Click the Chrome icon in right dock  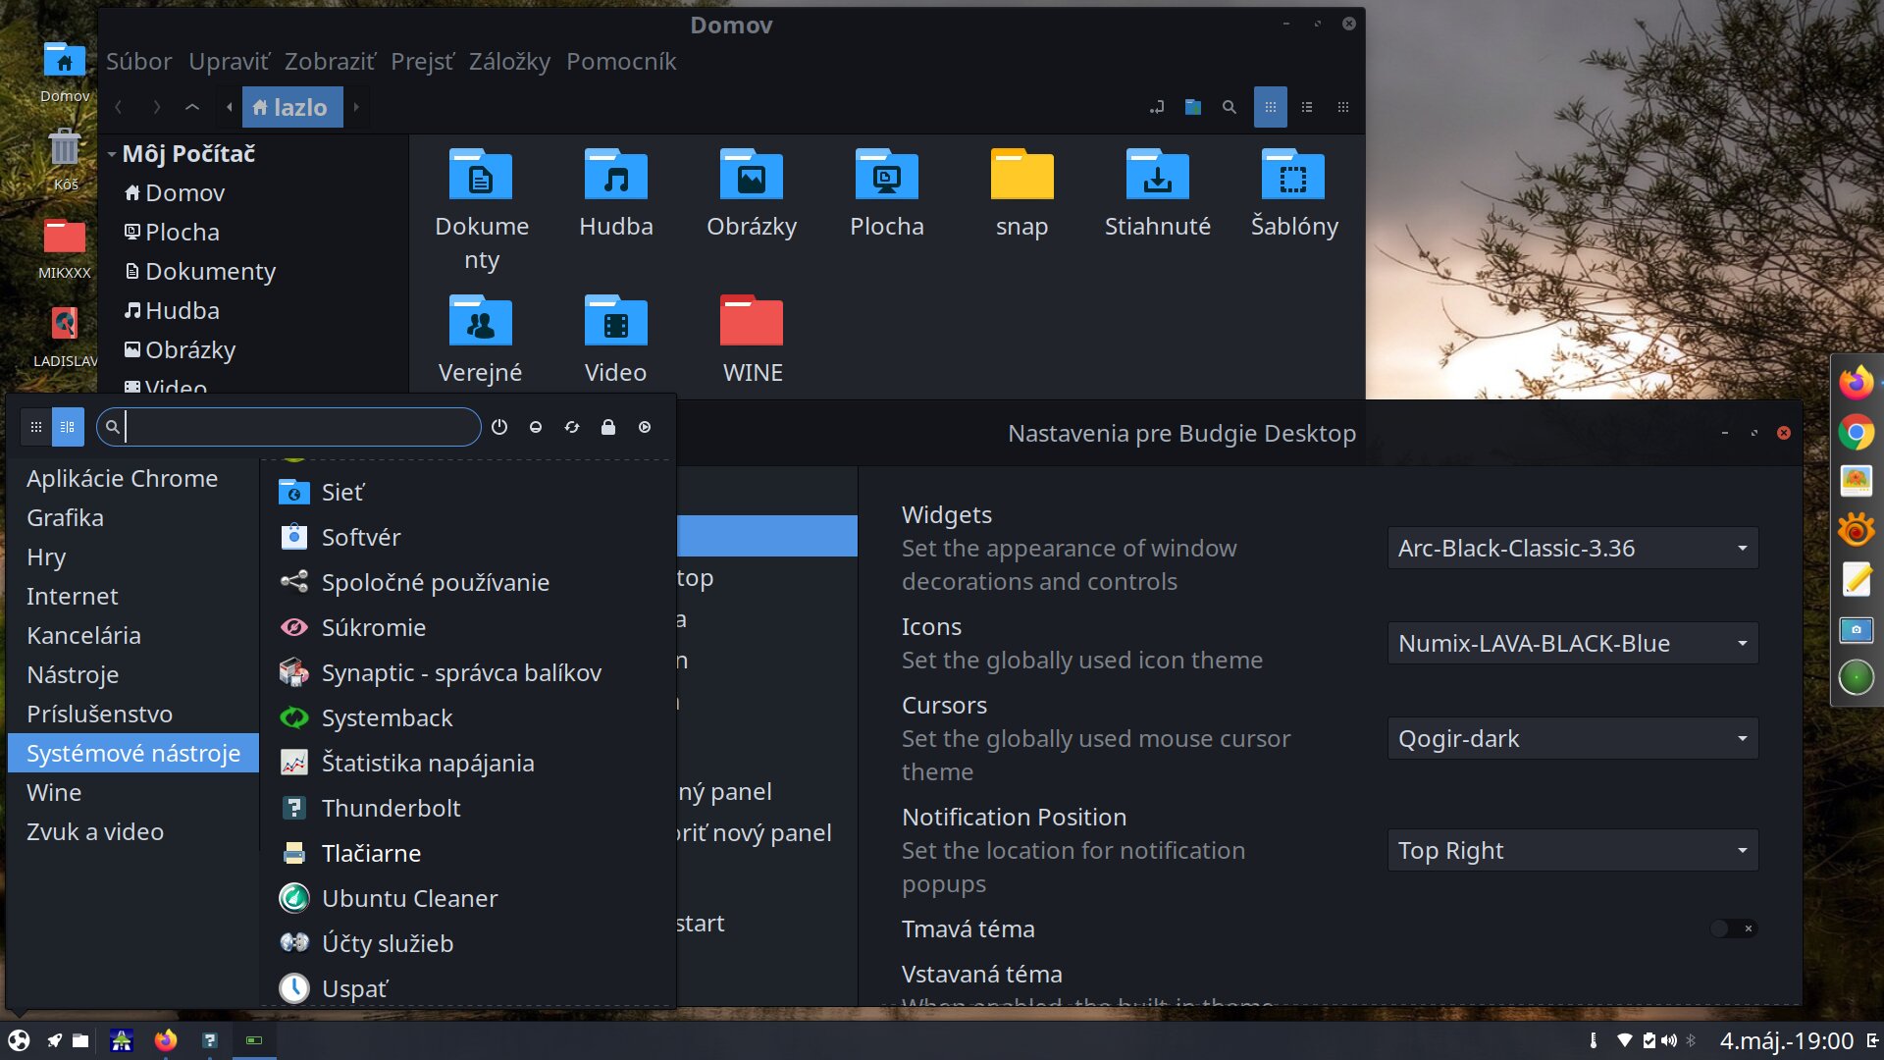[1856, 432]
